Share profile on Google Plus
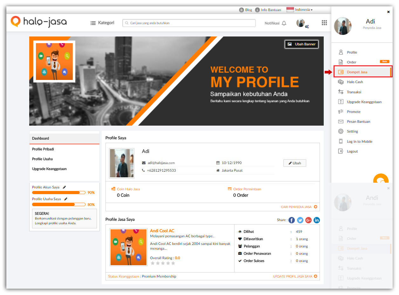Screen dimensions: 399x295 308,220
